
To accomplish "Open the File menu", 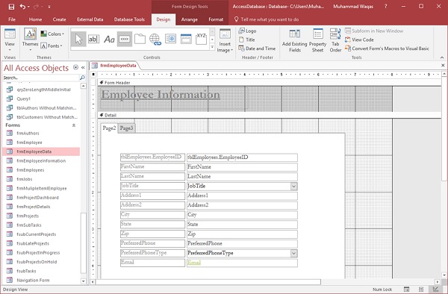I will pyautogui.click(x=12, y=19).
